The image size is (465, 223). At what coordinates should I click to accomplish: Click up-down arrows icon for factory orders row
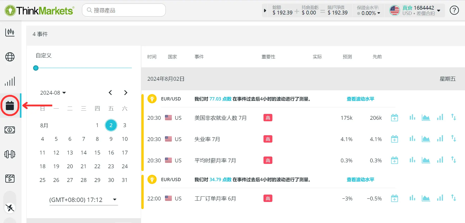tap(453, 198)
